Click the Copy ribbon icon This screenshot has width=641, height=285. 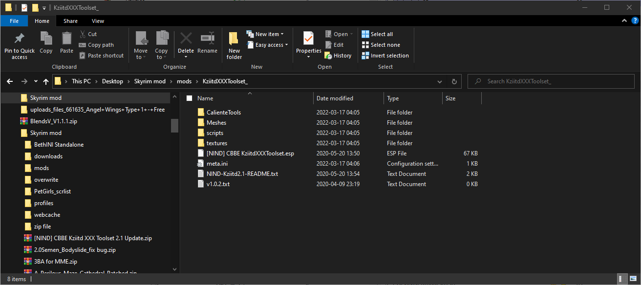click(46, 38)
